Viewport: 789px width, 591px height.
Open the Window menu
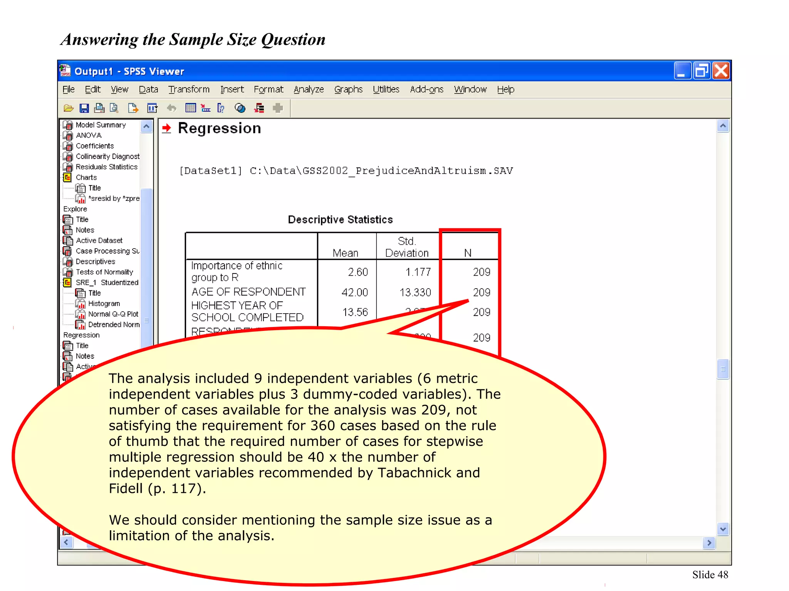470,89
